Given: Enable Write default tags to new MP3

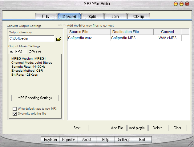Looking at the screenshot, I should (14, 109).
